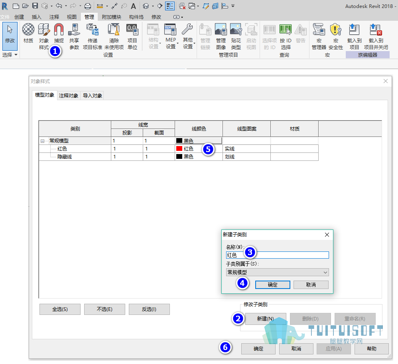This screenshot has height=364, width=398.
Task: Click the Save icon in the quick access toolbar
Action: click(x=35, y=6)
